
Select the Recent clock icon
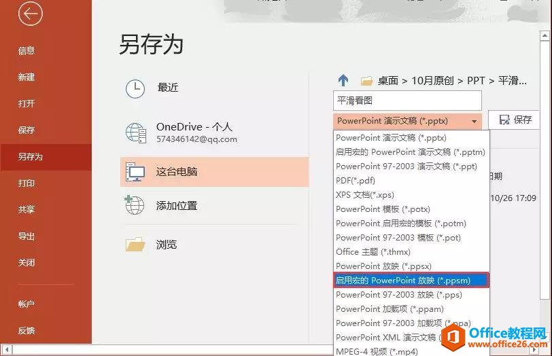(135, 88)
